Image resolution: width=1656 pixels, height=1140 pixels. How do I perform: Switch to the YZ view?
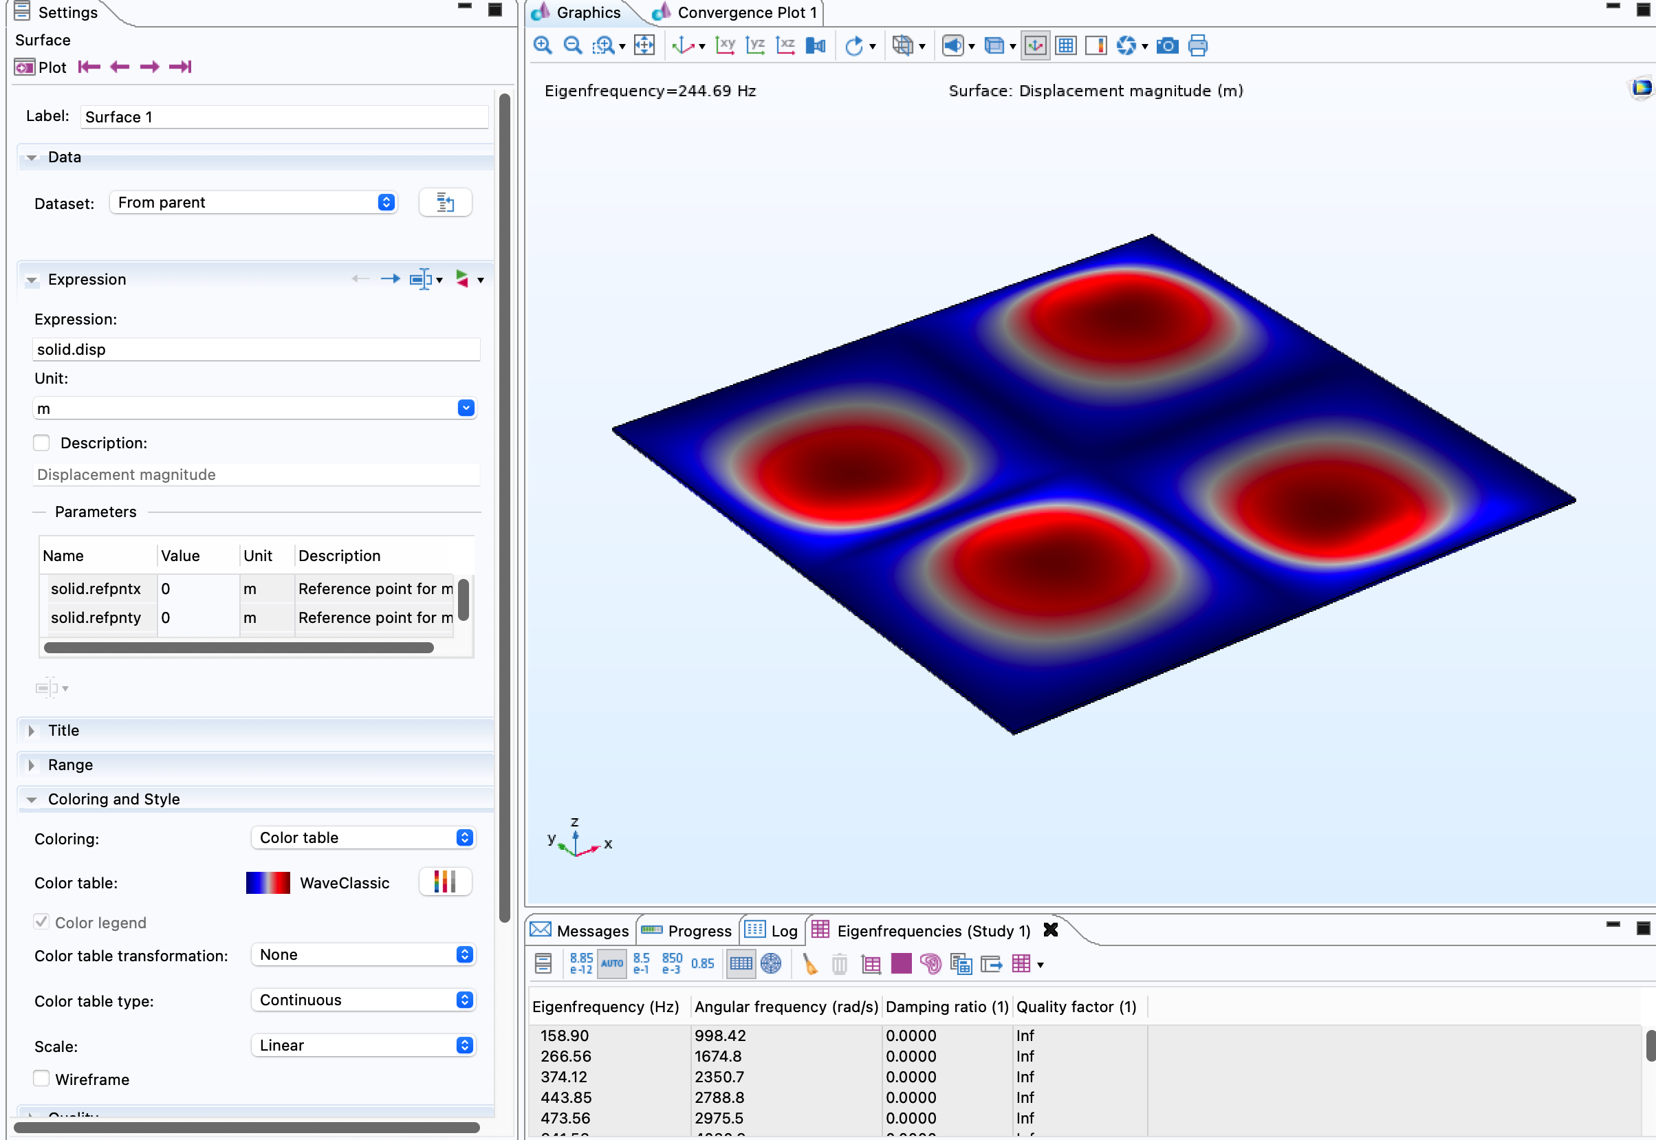755,45
